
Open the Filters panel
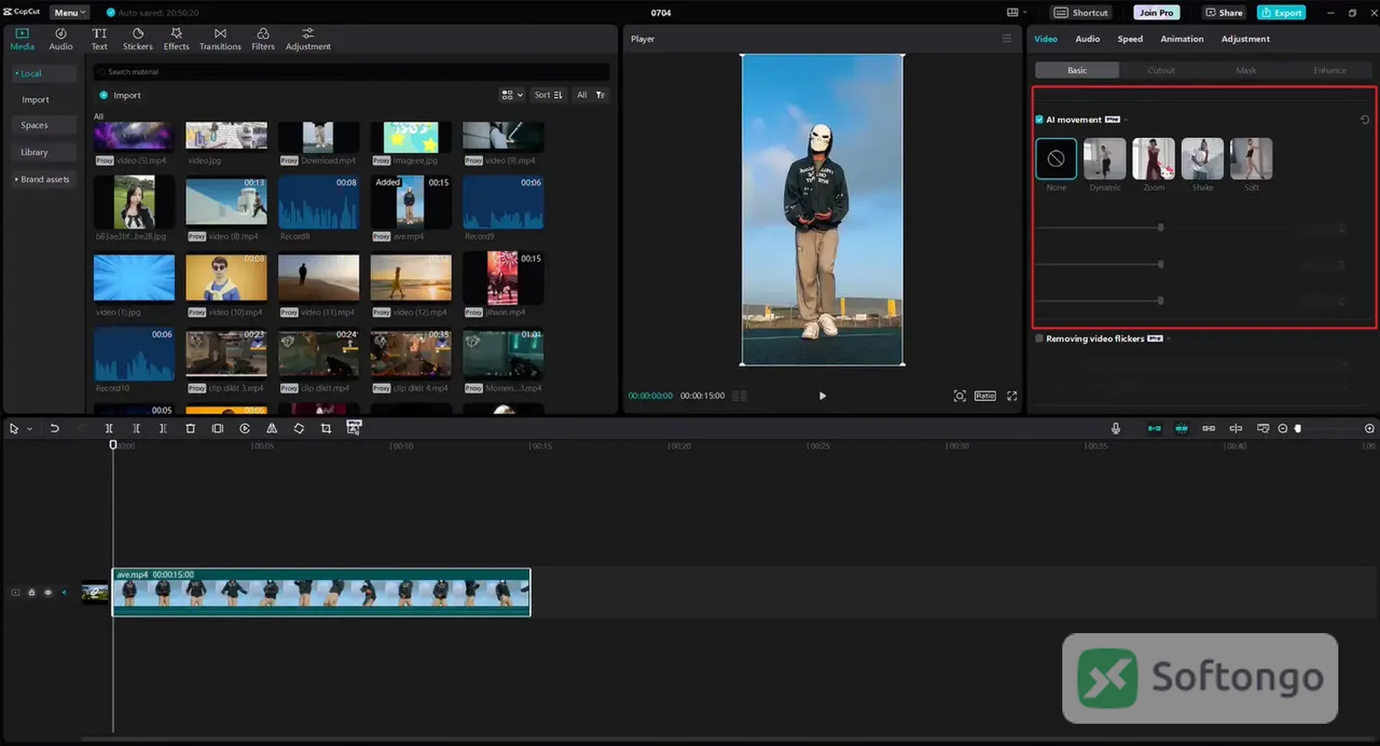[x=262, y=39]
